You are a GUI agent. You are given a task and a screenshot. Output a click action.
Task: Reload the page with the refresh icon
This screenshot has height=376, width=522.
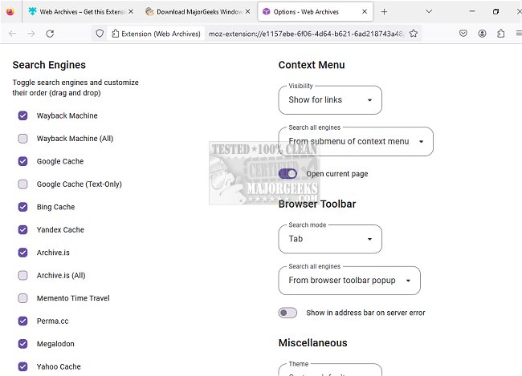point(50,34)
